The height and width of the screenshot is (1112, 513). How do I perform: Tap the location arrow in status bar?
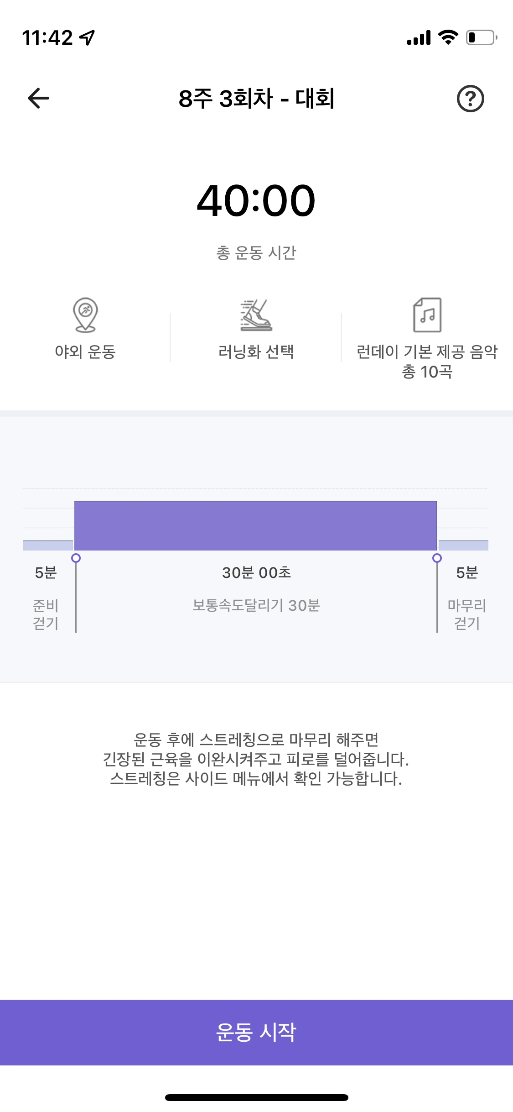click(x=87, y=37)
